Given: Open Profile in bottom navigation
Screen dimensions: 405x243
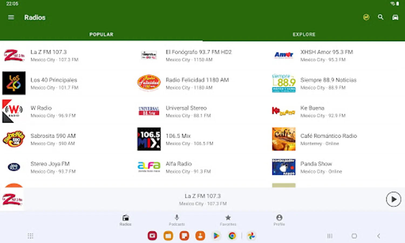Looking at the screenshot, I should 279,220.
